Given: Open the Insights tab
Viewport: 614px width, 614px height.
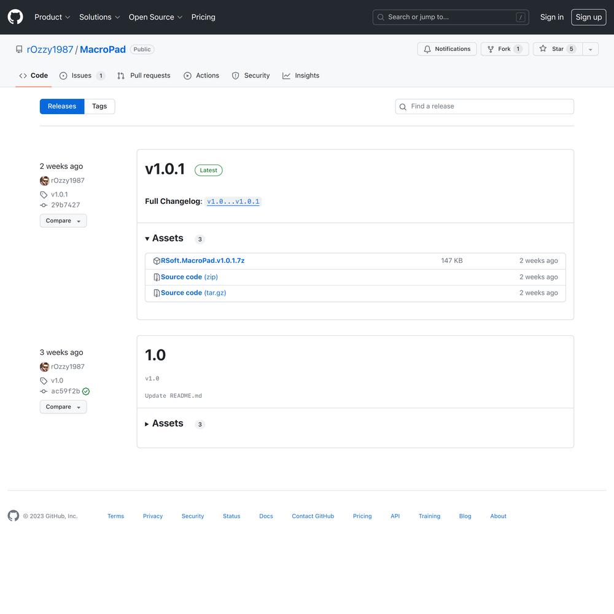Looking at the screenshot, I should (301, 76).
